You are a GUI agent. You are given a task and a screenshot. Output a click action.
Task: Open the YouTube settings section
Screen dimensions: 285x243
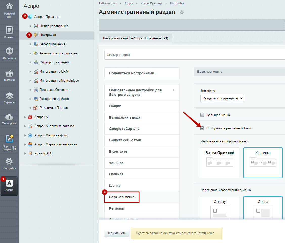tap(142, 163)
